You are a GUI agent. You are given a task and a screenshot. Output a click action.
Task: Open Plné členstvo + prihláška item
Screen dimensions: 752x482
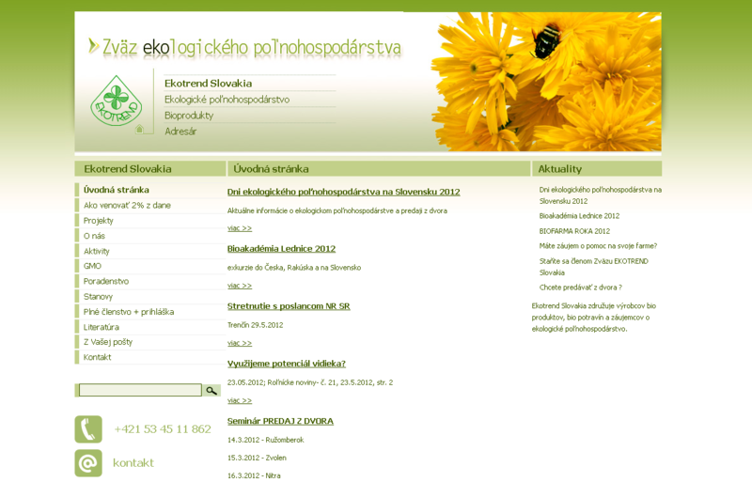[129, 312]
